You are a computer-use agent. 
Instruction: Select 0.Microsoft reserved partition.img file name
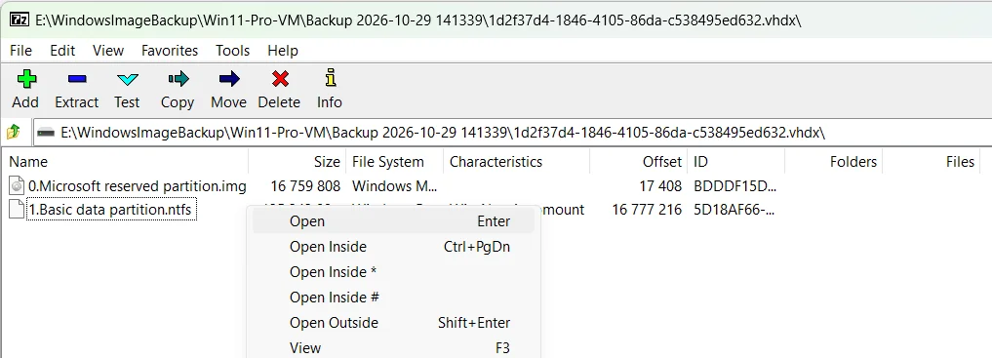138,186
